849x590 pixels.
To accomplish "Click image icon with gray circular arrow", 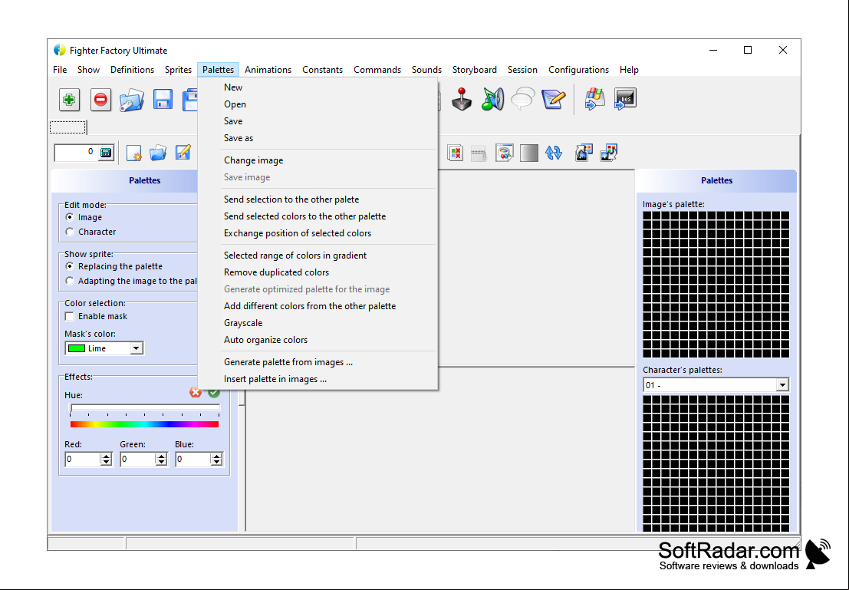I will coord(584,153).
